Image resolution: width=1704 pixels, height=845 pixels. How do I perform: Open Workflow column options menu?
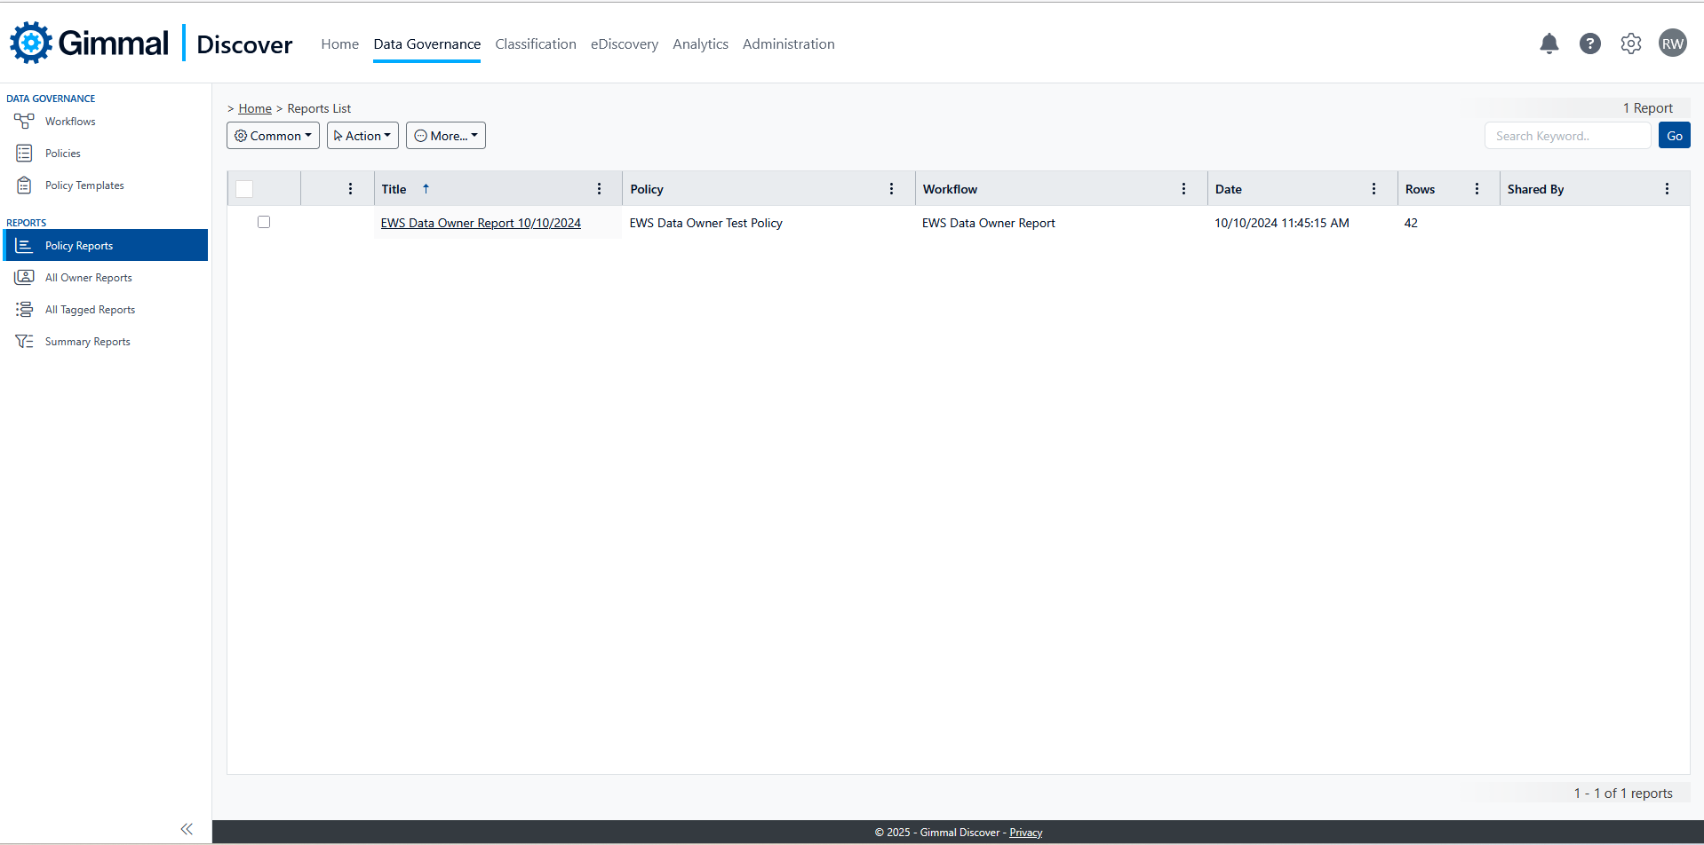tap(1183, 189)
